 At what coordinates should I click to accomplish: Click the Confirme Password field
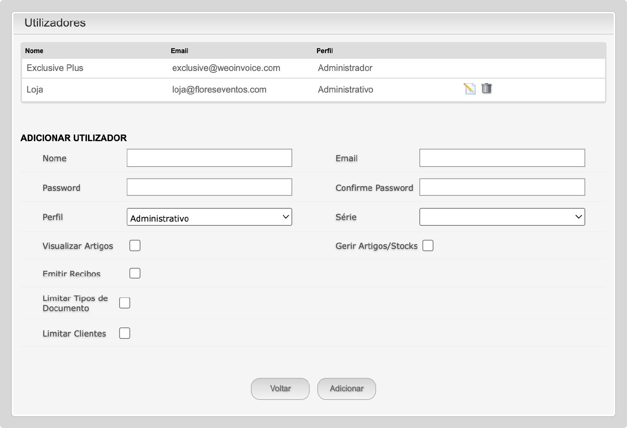click(502, 187)
